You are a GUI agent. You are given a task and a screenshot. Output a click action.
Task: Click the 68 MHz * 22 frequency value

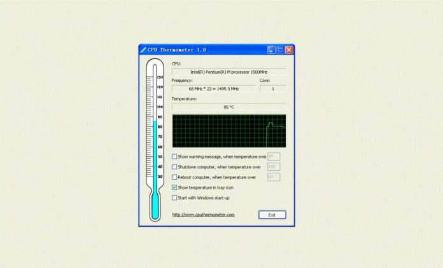[214, 89]
